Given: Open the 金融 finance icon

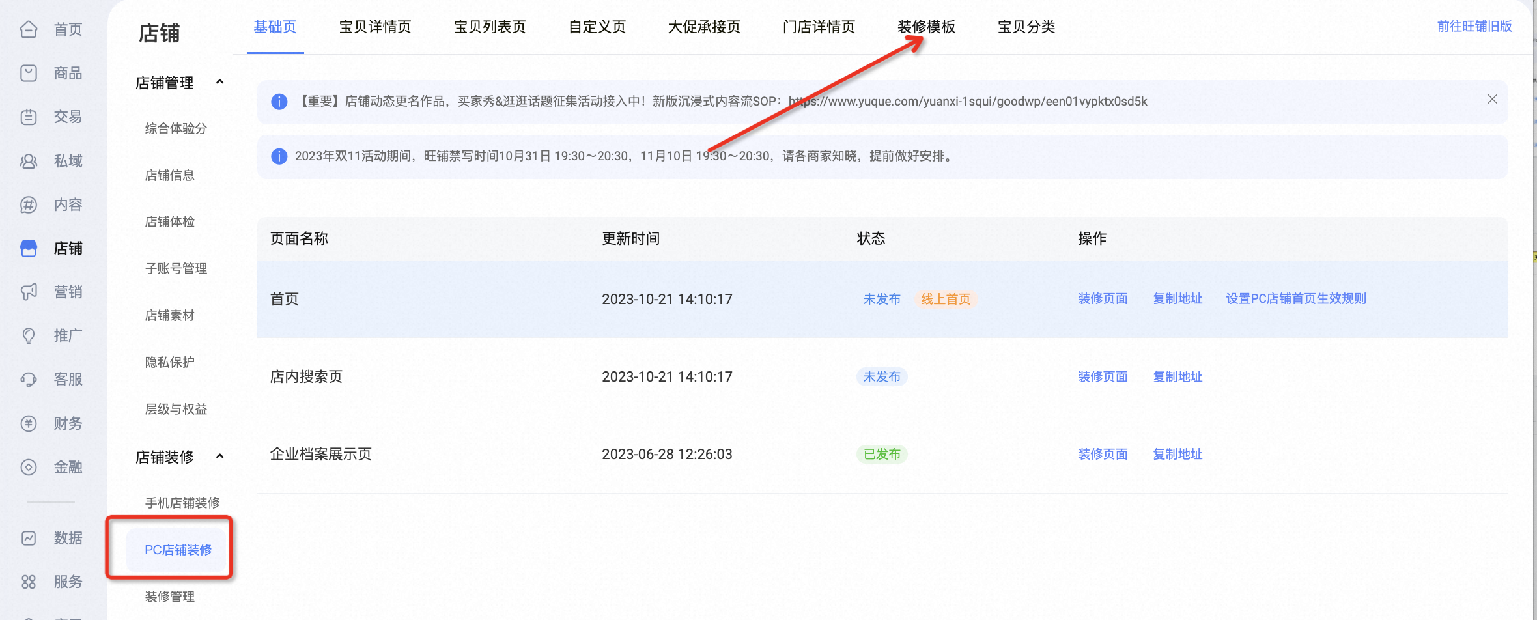Looking at the screenshot, I should 29,467.
